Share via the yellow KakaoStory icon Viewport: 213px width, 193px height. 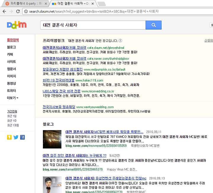(9, 137)
